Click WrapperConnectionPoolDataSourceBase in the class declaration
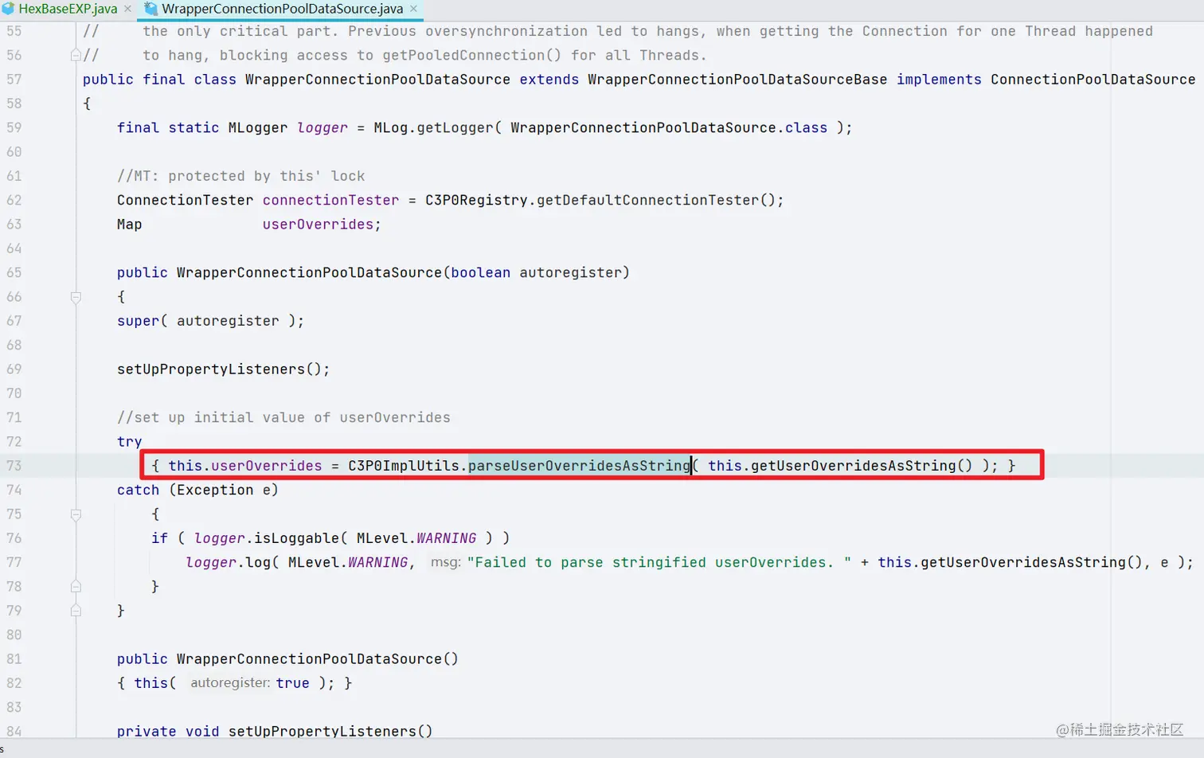This screenshot has width=1204, height=758. (737, 80)
